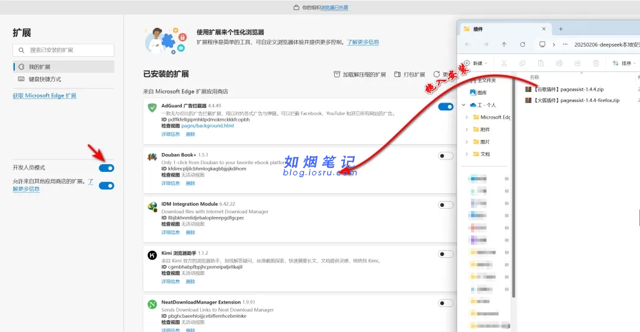Click the OneDrive cloud icon in navigation pane
The width and height of the screenshot is (640, 332).
pyautogui.click(x=473, y=105)
